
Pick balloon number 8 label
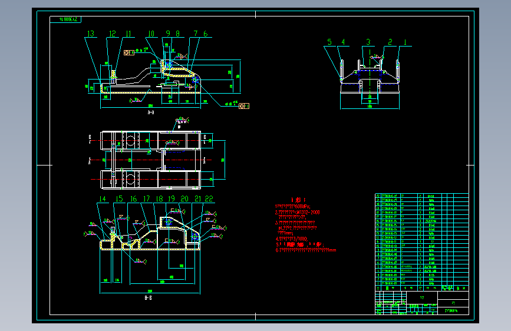tap(177, 33)
